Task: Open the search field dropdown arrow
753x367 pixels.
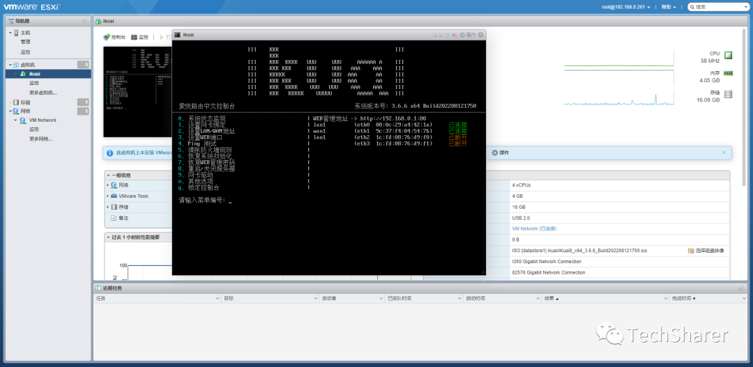Action: click(747, 7)
